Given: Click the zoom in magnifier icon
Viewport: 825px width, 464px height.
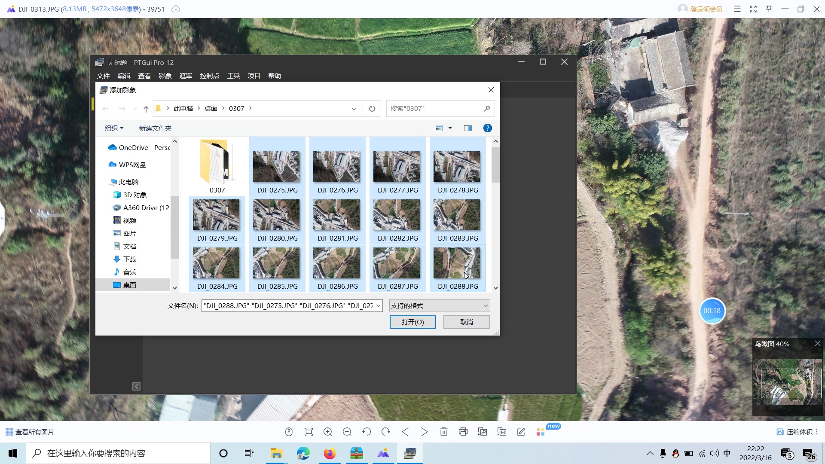Looking at the screenshot, I should click(x=328, y=432).
